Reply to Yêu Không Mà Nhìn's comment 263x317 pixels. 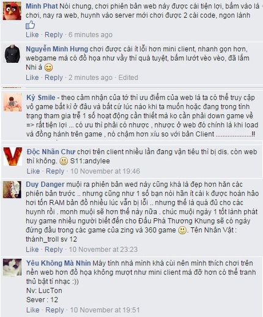click(54, 310)
